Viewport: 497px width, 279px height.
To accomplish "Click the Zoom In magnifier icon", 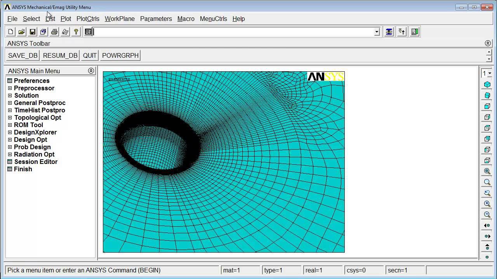I will (x=487, y=204).
